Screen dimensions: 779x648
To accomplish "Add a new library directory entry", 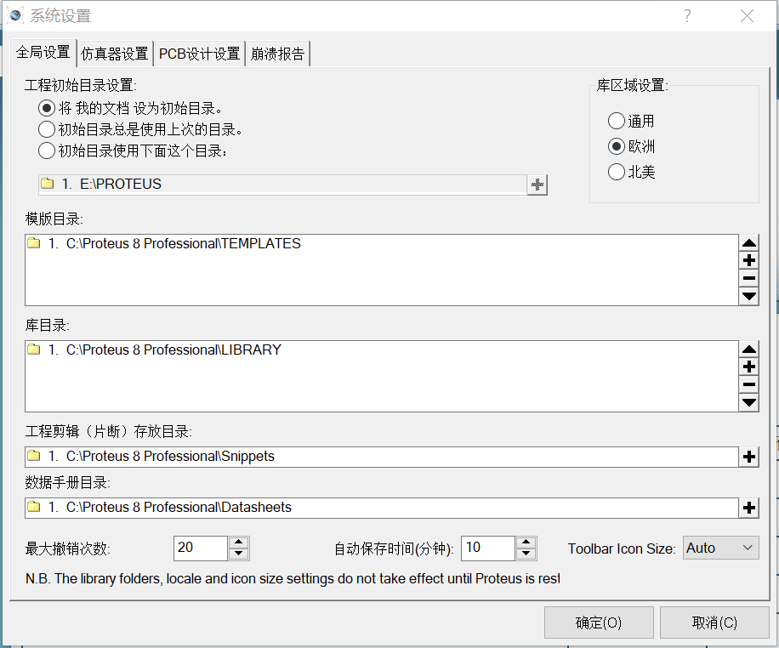I will pos(748,367).
